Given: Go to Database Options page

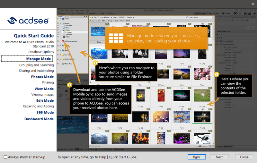Looking at the screenshot, I should tap(41, 52).
